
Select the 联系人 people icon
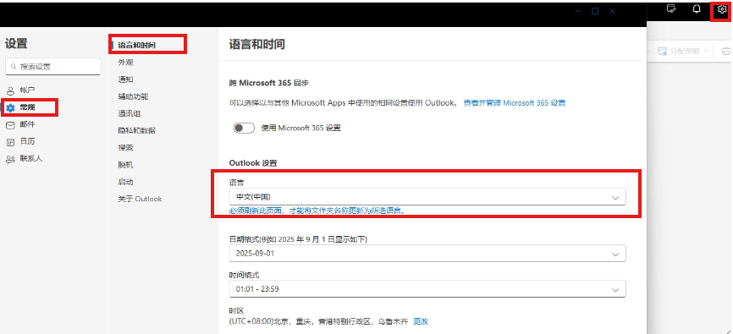coord(10,159)
